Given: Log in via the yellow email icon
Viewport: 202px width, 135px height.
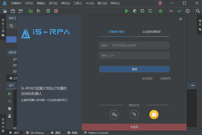Looking at the screenshot, I should (x=154, y=114).
